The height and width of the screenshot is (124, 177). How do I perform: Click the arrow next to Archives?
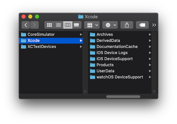coord(150,34)
